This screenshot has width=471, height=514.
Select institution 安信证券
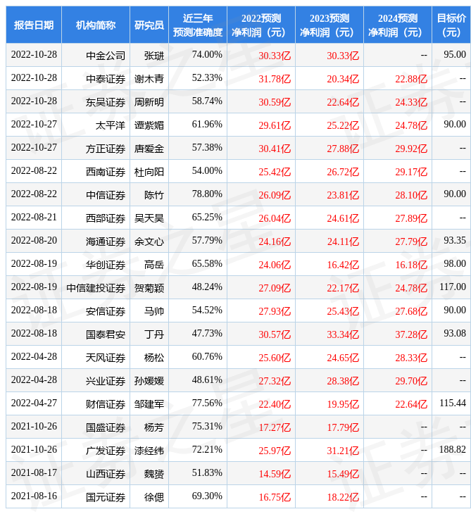[106, 311]
